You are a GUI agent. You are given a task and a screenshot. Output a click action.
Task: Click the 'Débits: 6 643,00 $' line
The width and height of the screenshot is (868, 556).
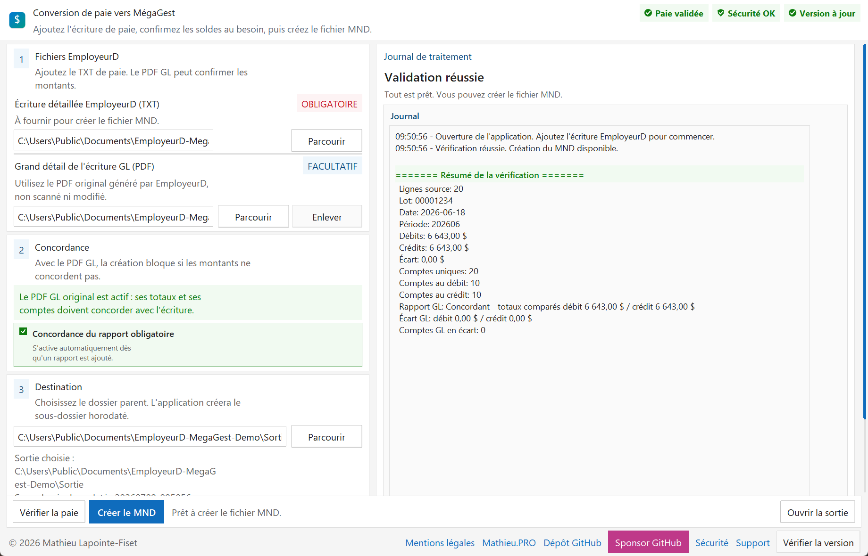(433, 236)
